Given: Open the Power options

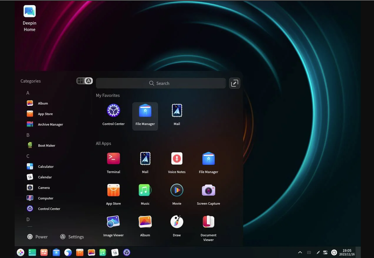Looking at the screenshot, I should pos(37,237).
